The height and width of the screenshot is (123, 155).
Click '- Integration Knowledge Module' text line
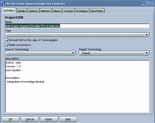pos(25,82)
